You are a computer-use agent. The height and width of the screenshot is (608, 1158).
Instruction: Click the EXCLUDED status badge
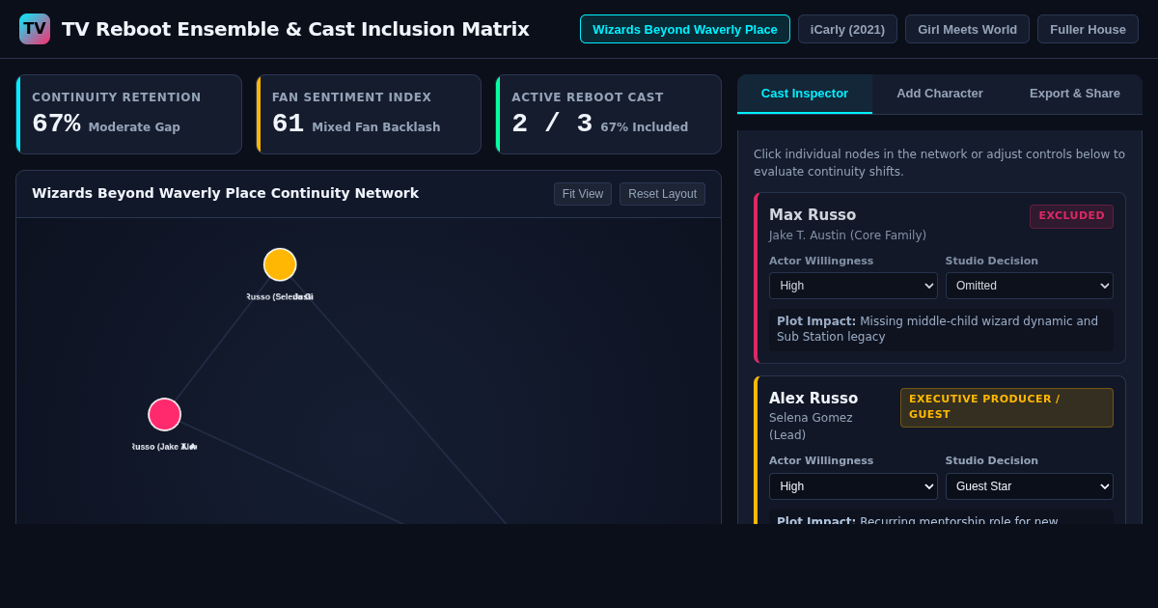pyautogui.click(x=1071, y=216)
